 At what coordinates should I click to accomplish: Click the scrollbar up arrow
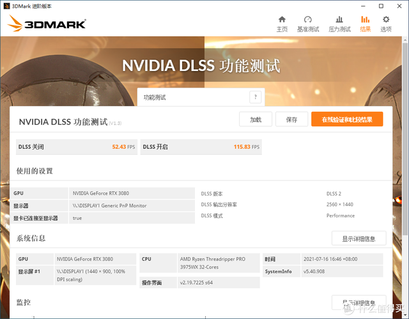point(405,40)
